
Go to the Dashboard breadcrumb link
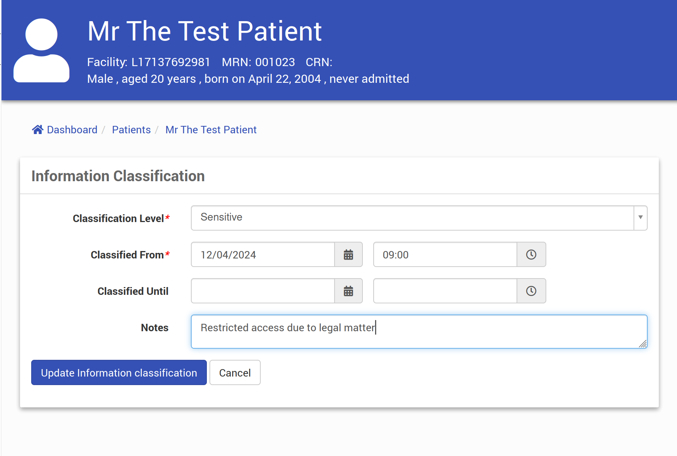point(72,130)
